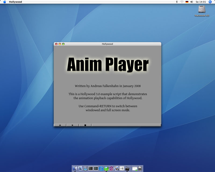The height and width of the screenshot is (172, 215).
Task: Launch Mail stamp icon in Dock
Action: 80,169
